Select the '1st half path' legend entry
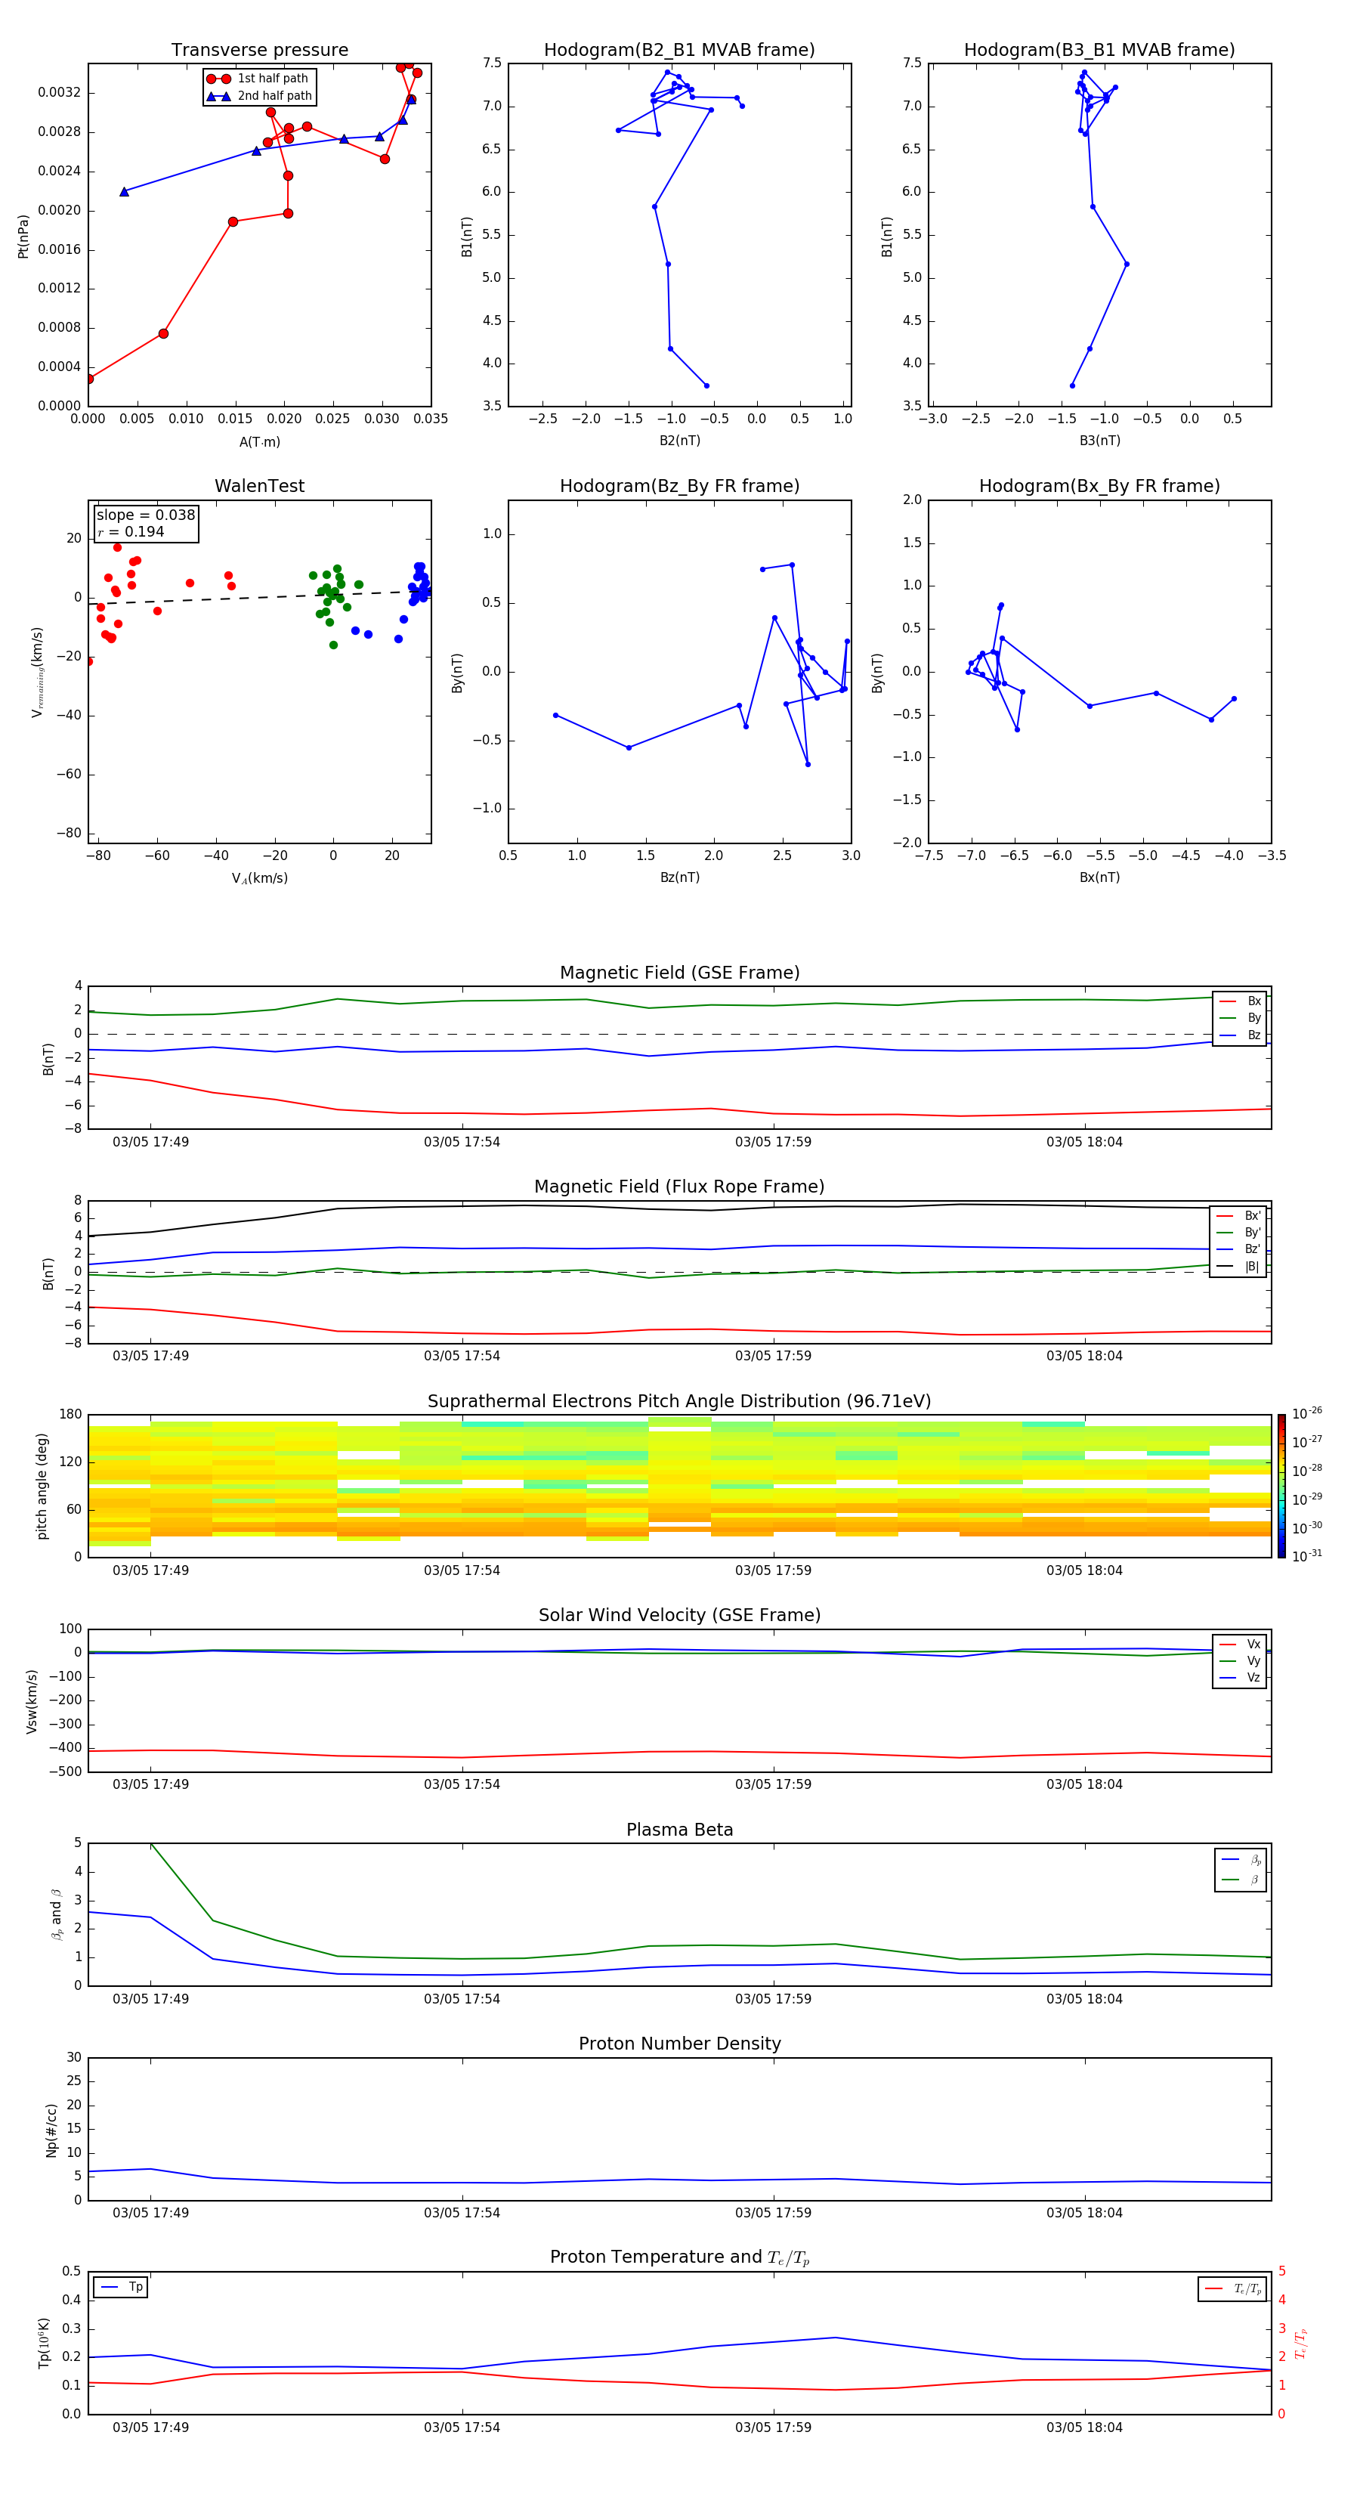 click(x=258, y=79)
